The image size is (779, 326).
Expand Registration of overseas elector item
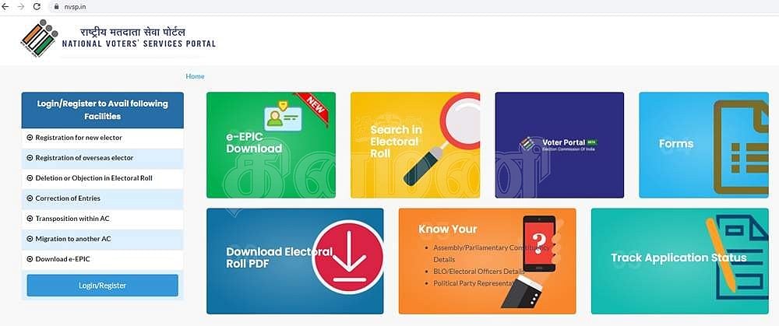point(102,158)
